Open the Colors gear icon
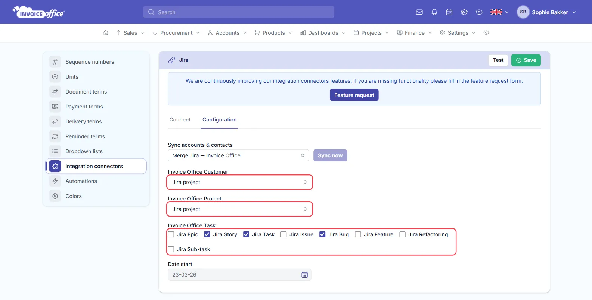This screenshot has width=592, height=300. point(55,196)
